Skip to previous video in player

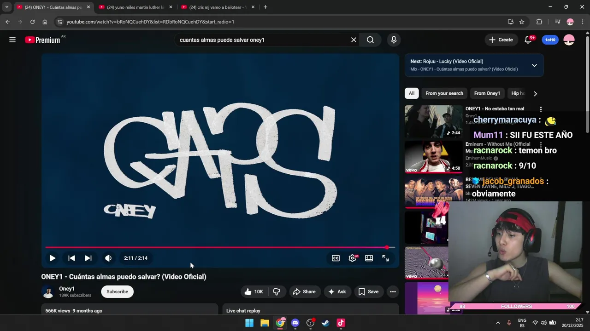point(71,258)
